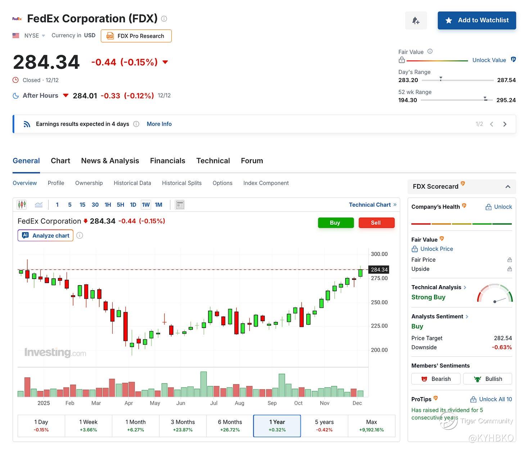Switch to the area chart icon
The height and width of the screenshot is (450, 524).
click(x=39, y=205)
